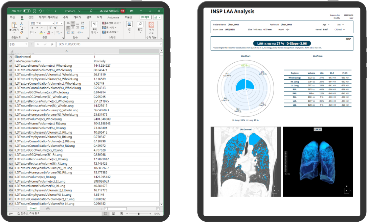Screen dimensions: 367x222
Task: Toggle underline formatting
Action: coord(41,28)
